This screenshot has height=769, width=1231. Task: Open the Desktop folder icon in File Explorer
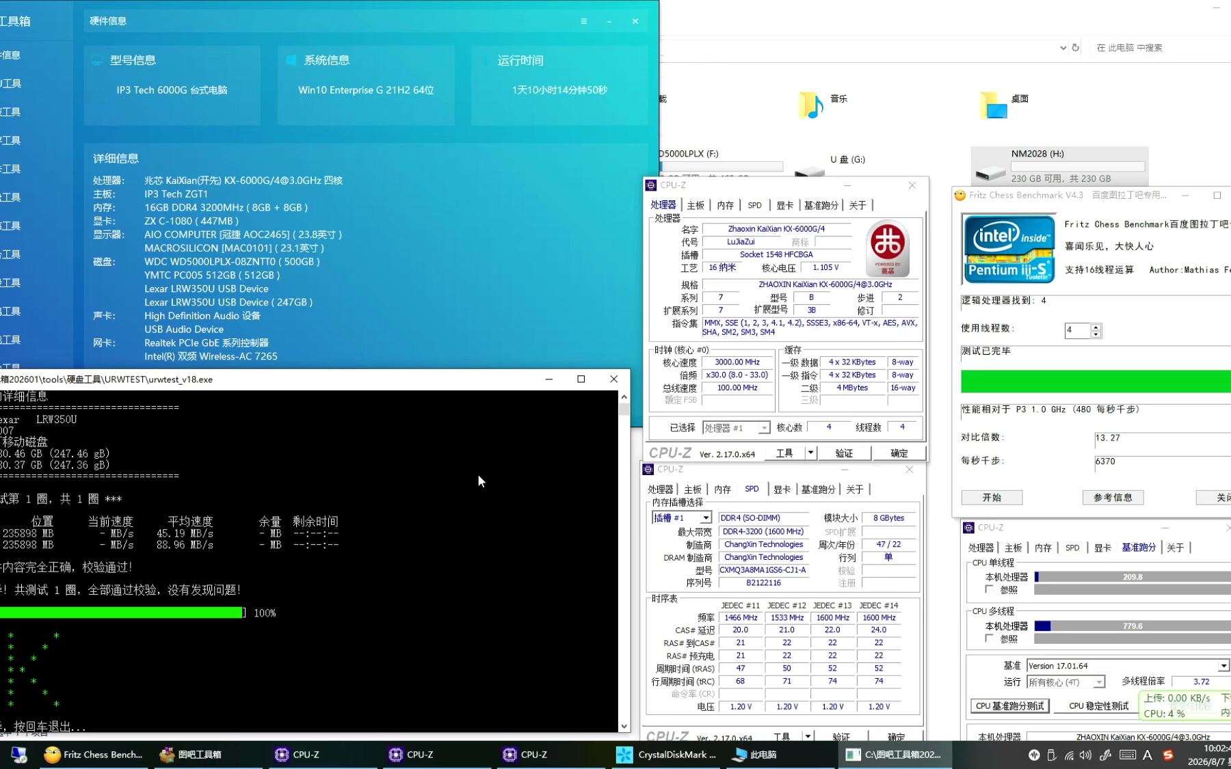(993, 105)
